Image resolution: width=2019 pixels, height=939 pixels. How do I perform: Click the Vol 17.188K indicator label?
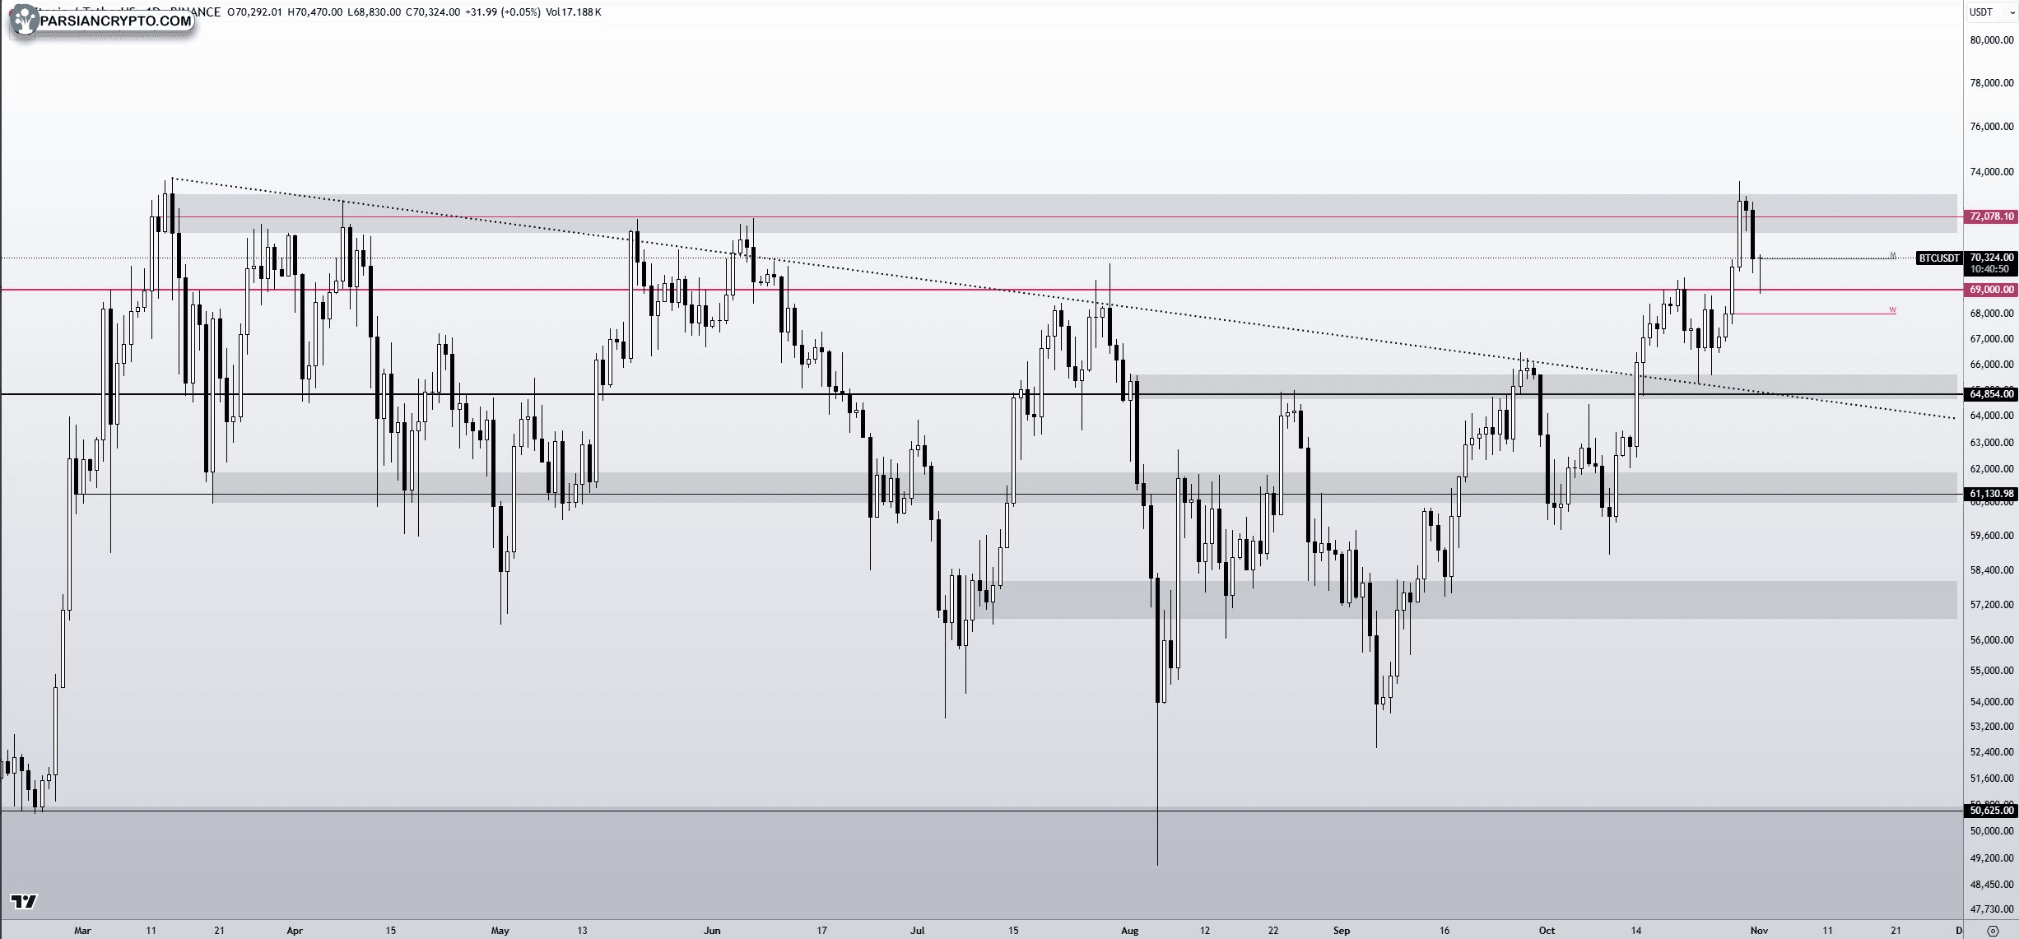tap(574, 12)
